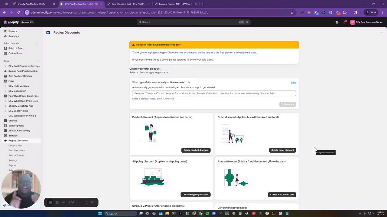Click the Shopify logo in the header

pos(11,22)
